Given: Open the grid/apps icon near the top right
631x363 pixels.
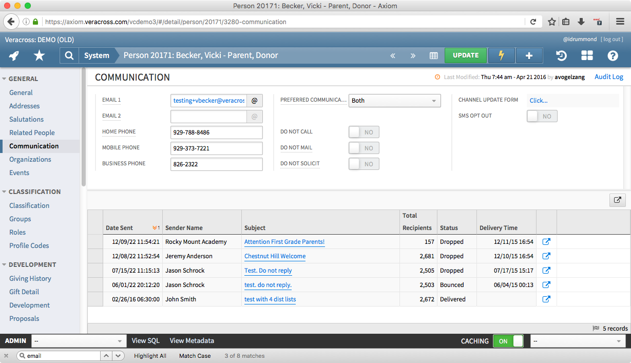Looking at the screenshot, I should click(587, 55).
